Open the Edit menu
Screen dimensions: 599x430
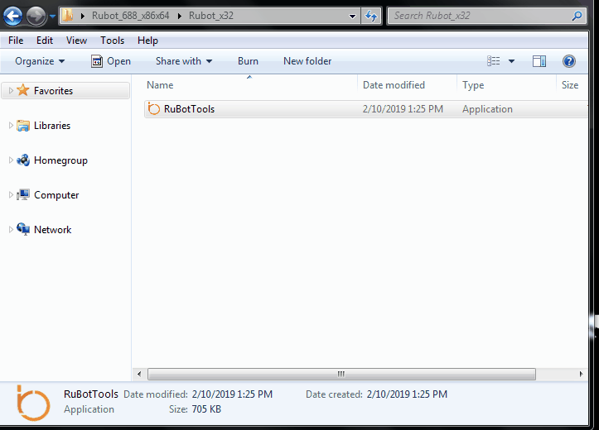click(x=44, y=40)
